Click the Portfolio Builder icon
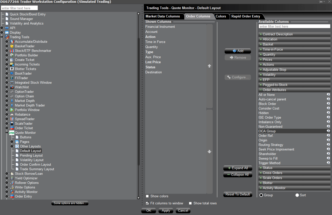The width and height of the screenshot is (332, 215). [x=12, y=55]
